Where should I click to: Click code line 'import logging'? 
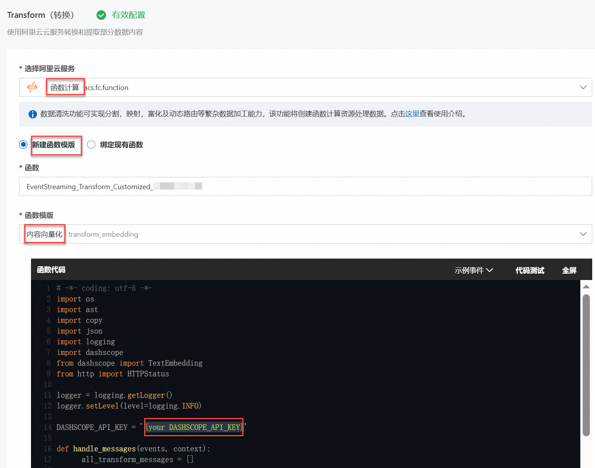(x=86, y=341)
